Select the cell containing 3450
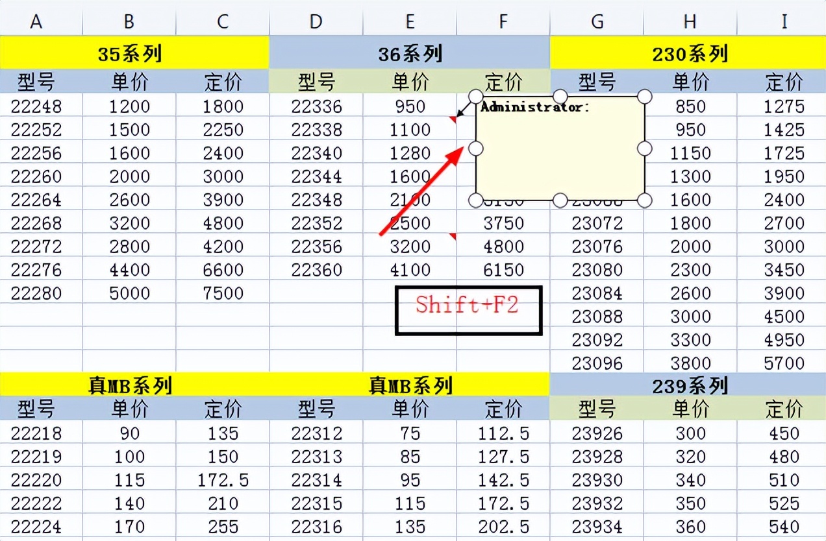Image resolution: width=826 pixels, height=541 pixels. coord(783,269)
